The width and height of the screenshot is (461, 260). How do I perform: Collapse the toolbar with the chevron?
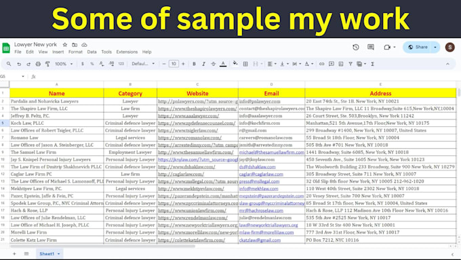coord(447,64)
